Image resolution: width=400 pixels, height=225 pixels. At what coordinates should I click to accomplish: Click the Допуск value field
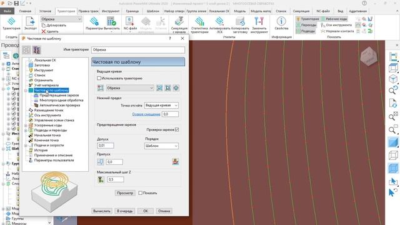(106, 146)
